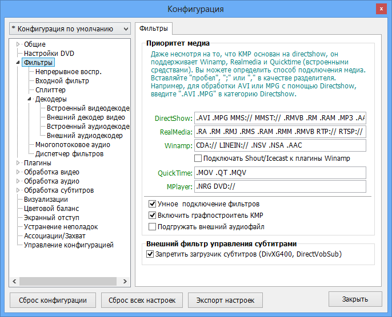The width and height of the screenshot is (392, 317).
Task: Click tree scrollbar left arrow
Action: coord(14,281)
